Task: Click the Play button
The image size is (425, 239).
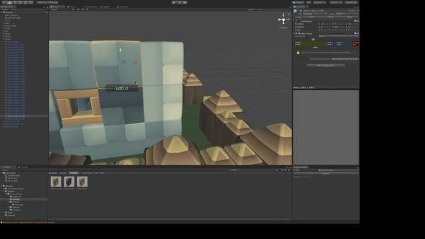Action: pyautogui.click(x=174, y=3)
